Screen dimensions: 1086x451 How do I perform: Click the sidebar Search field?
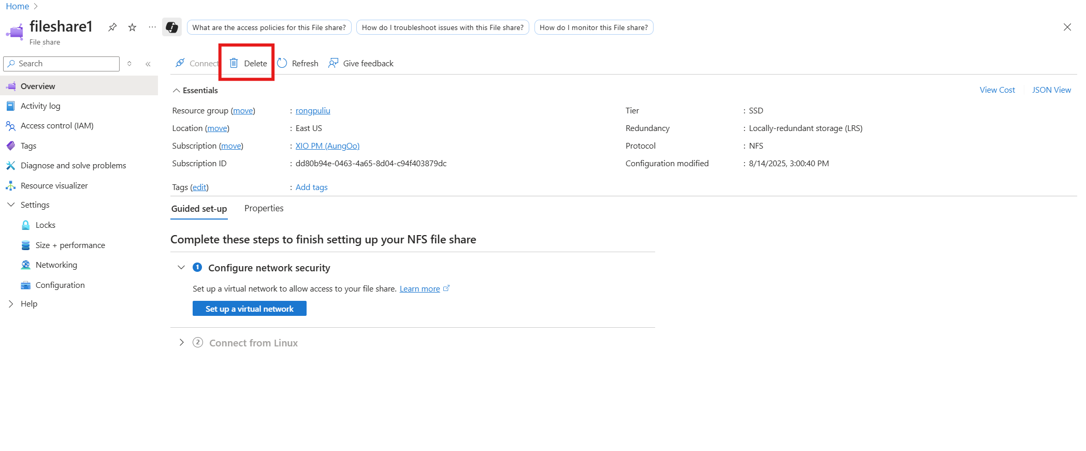(62, 64)
